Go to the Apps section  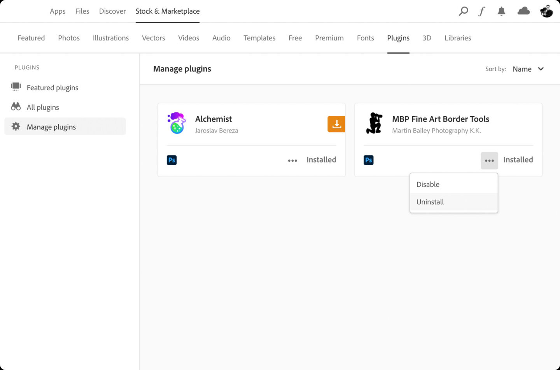[x=58, y=11]
